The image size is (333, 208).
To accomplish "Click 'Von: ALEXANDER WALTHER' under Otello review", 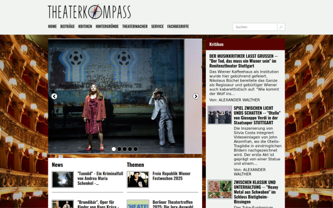I will click(250, 172).
